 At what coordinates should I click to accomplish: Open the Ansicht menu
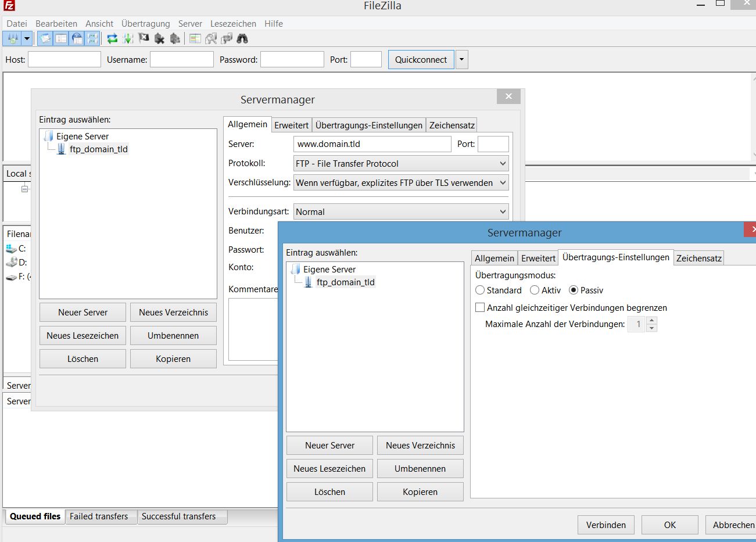point(99,24)
